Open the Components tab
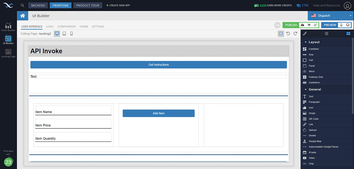 [67, 27]
